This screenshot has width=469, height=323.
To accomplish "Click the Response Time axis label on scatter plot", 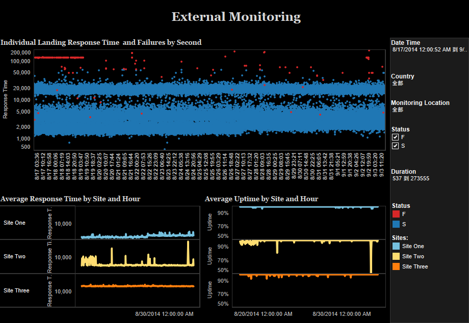I will click(x=5, y=99).
